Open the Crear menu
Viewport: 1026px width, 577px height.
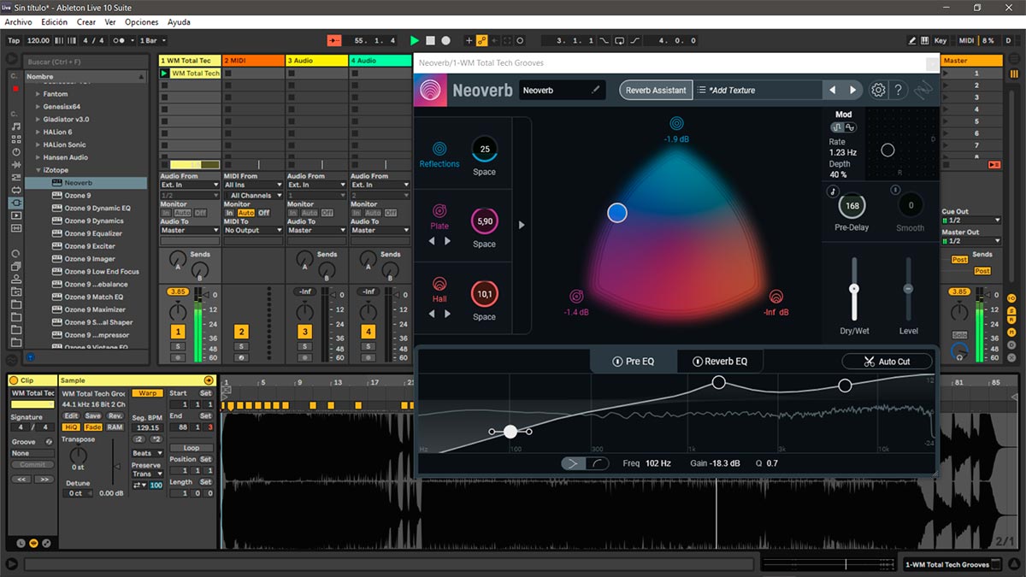point(86,21)
